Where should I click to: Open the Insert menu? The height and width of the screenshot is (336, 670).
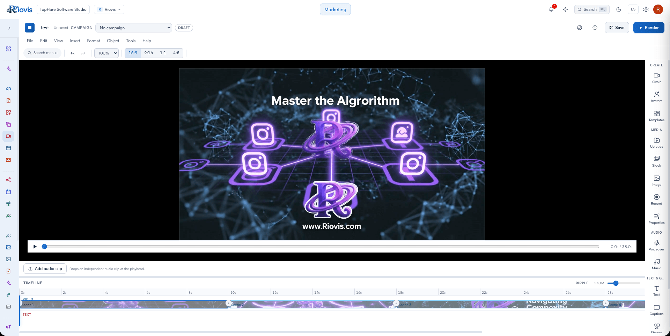75,41
